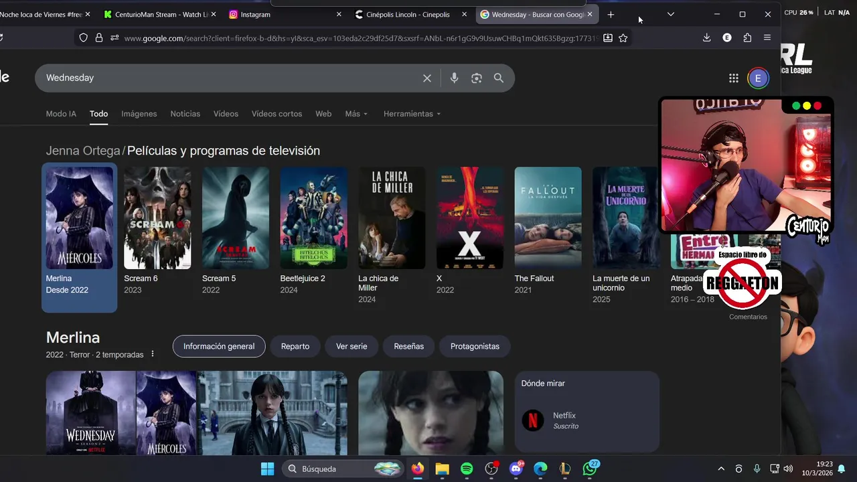Open Spotify from the taskbar

467,469
